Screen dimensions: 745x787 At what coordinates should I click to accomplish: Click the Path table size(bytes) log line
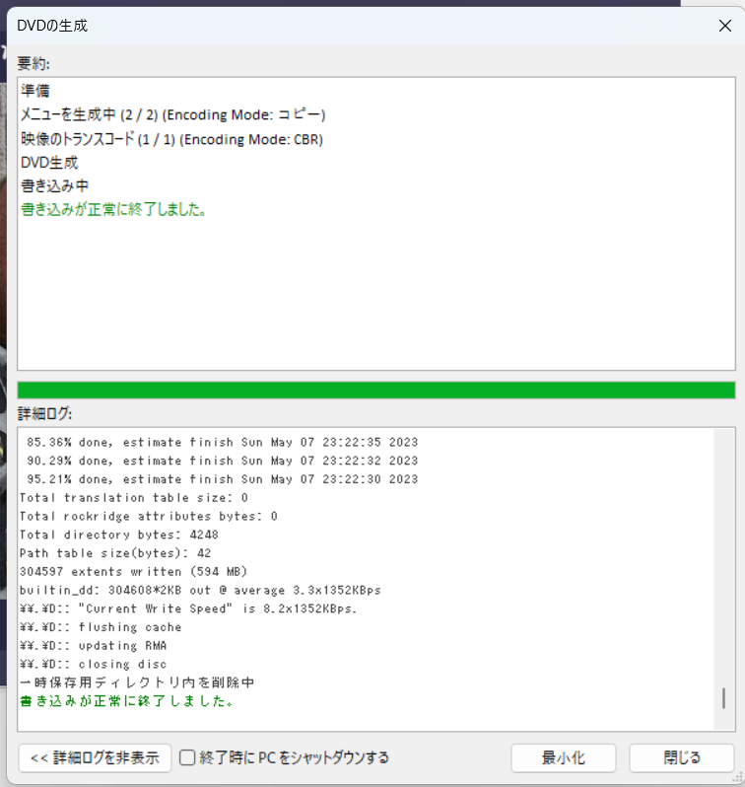115,553
